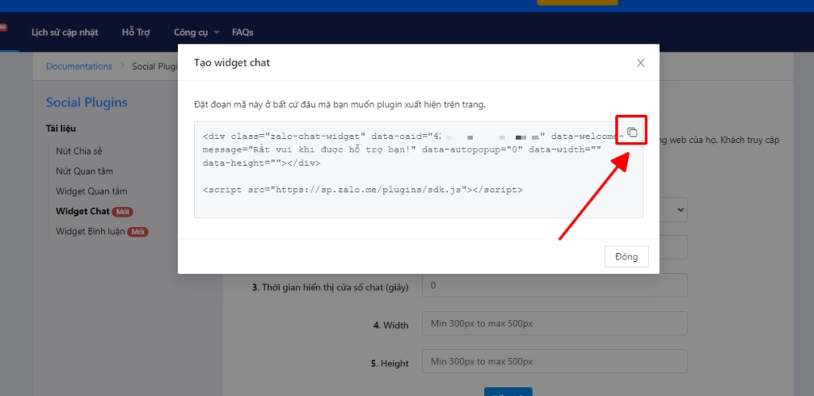The width and height of the screenshot is (814, 396).
Task: Focus the Height input field
Action: tap(554, 361)
